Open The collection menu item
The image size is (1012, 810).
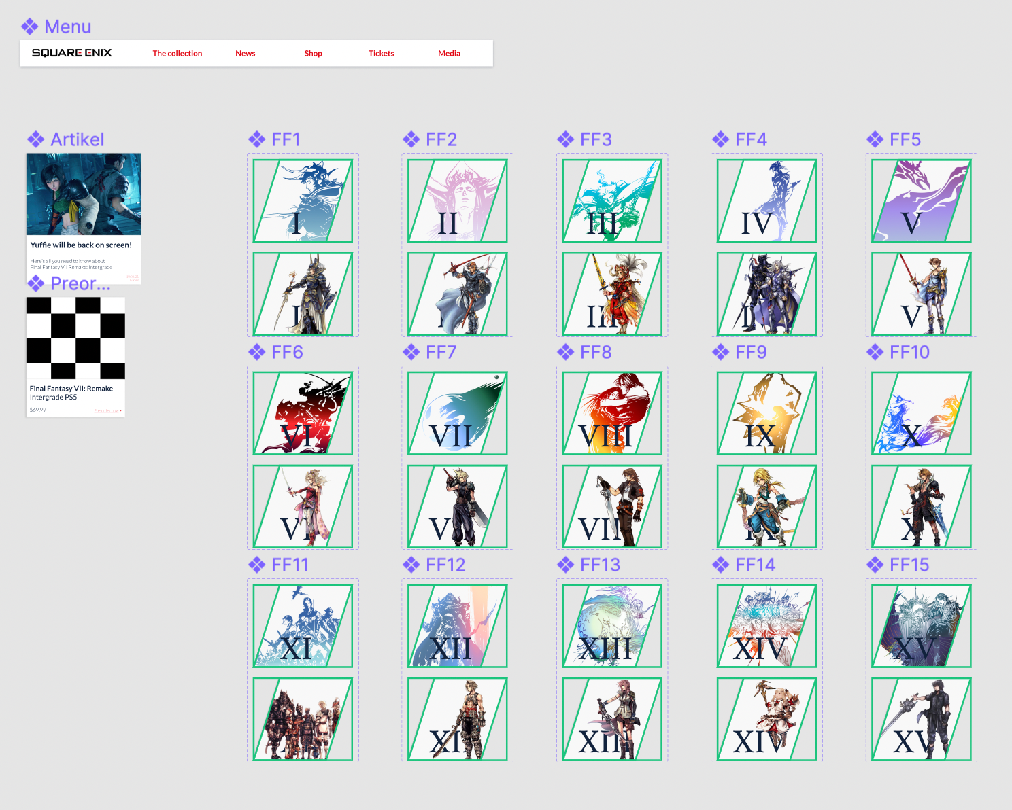[178, 53]
